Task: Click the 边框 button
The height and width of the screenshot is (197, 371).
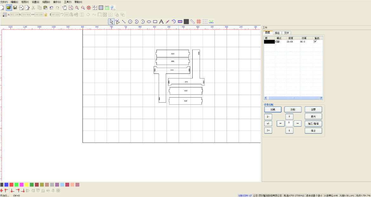Action: 293,109
